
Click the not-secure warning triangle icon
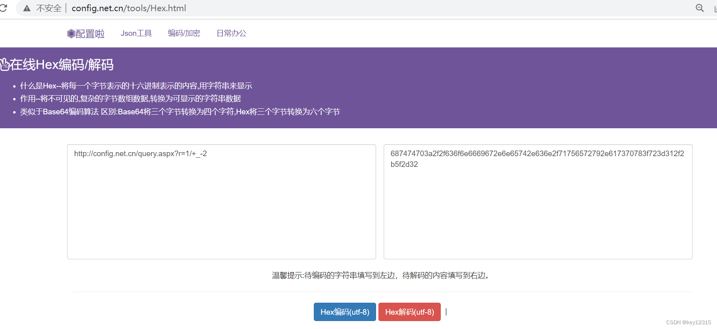pos(27,8)
